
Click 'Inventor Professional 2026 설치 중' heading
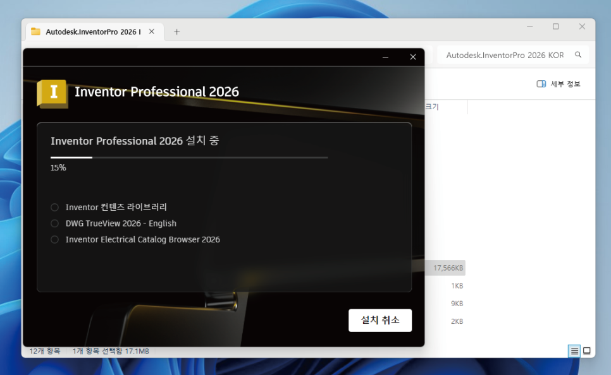(x=135, y=140)
